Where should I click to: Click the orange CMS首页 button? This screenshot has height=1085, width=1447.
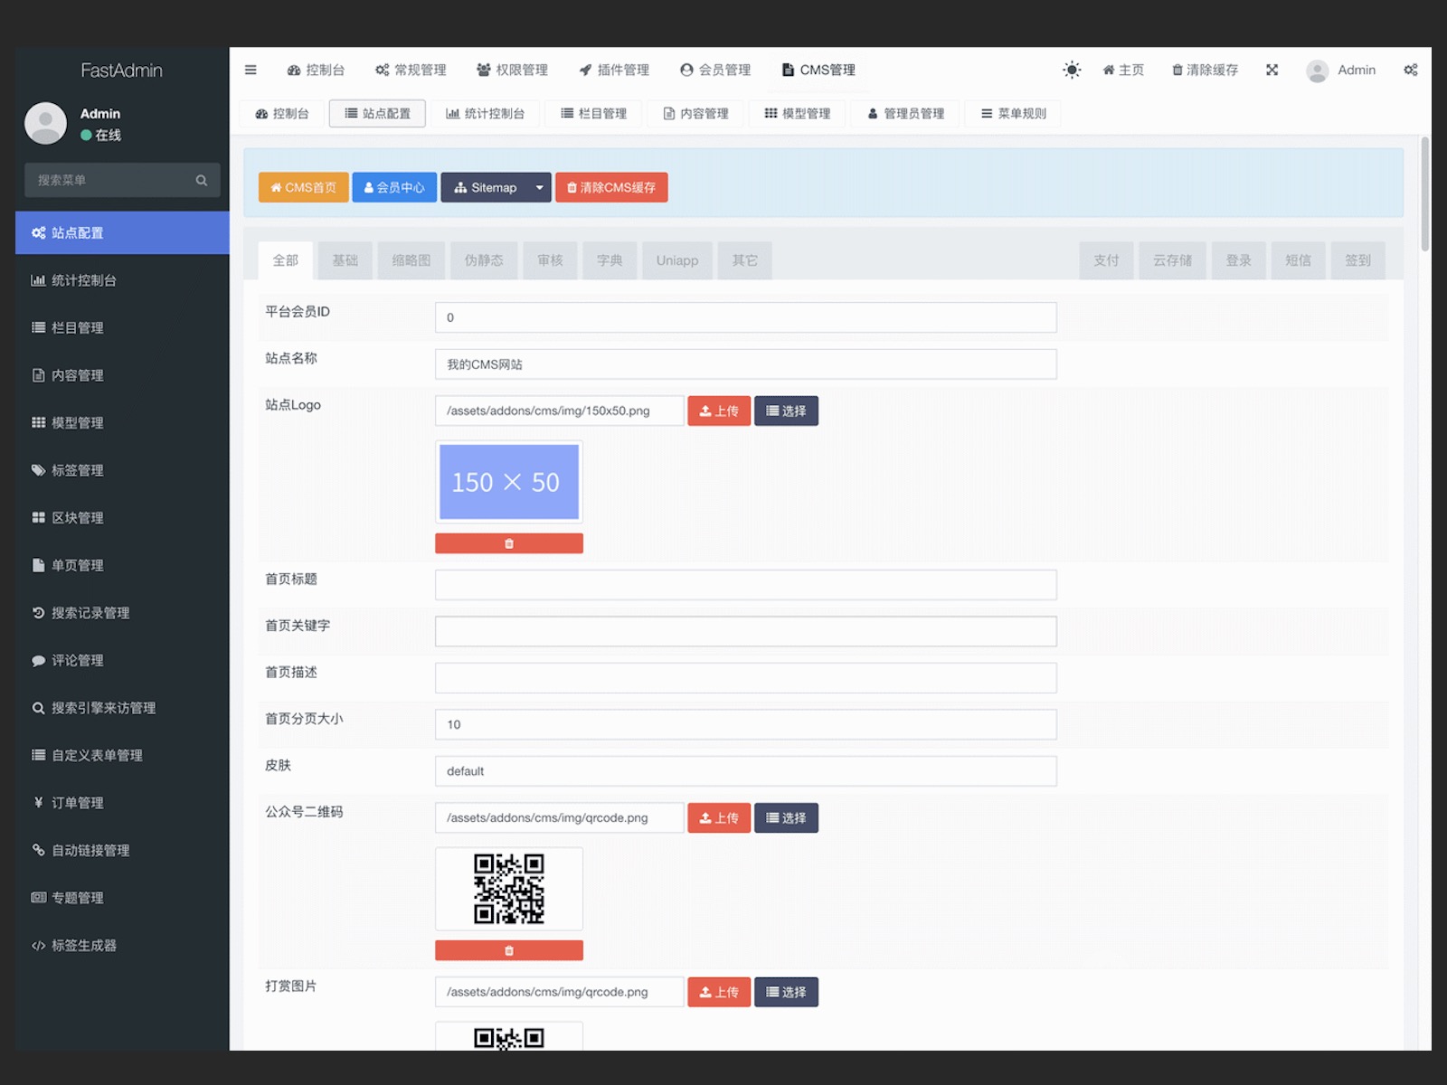click(303, 187)
